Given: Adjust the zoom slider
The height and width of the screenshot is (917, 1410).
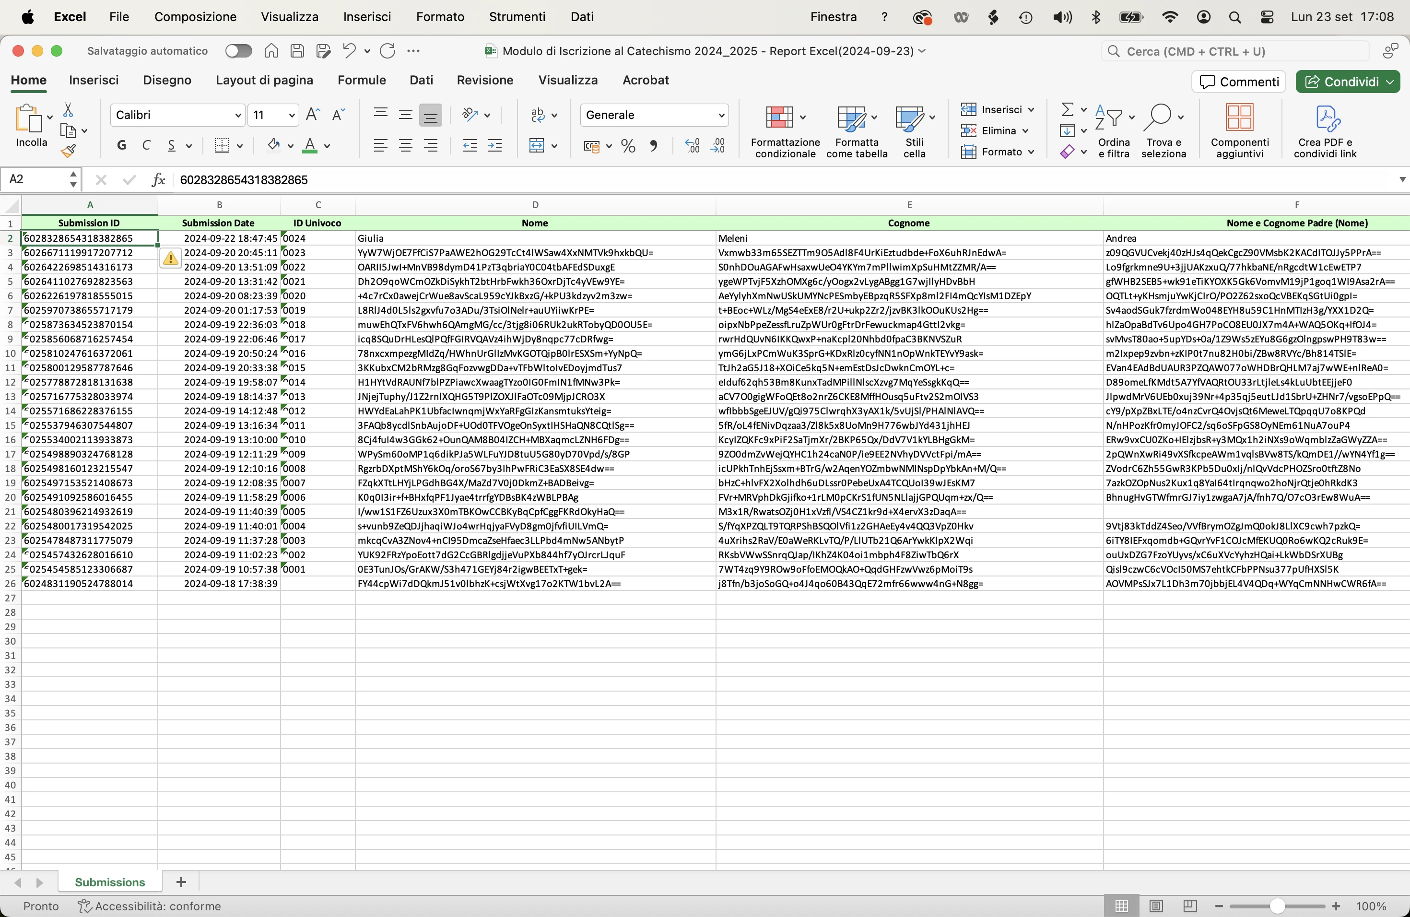Looking at the screenshot, I should click(1277, 906).
